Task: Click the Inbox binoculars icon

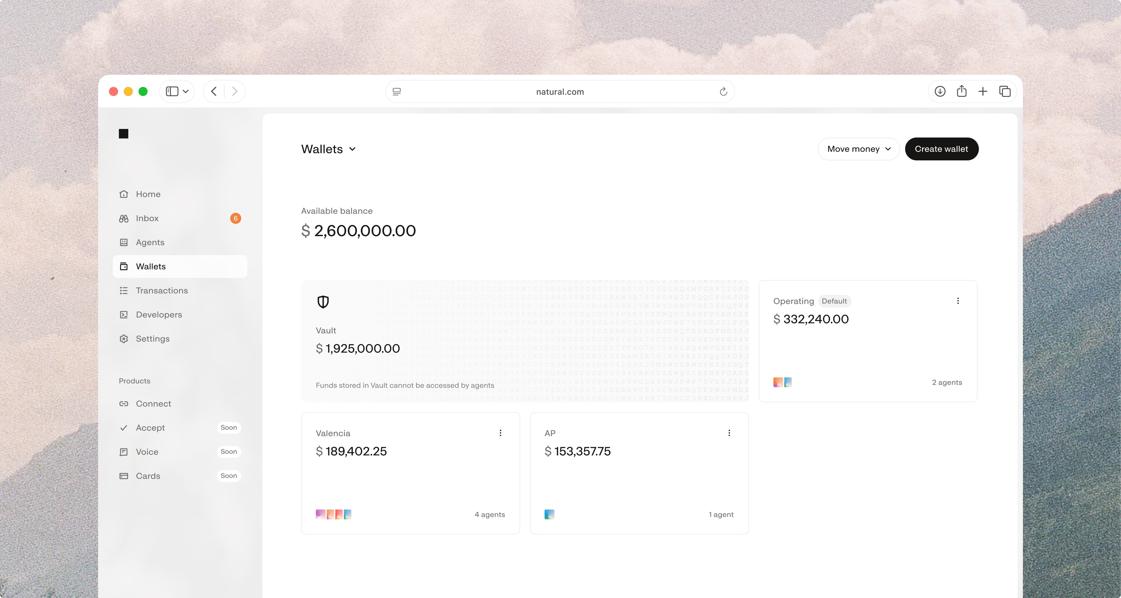Action: tap(124, 218)
